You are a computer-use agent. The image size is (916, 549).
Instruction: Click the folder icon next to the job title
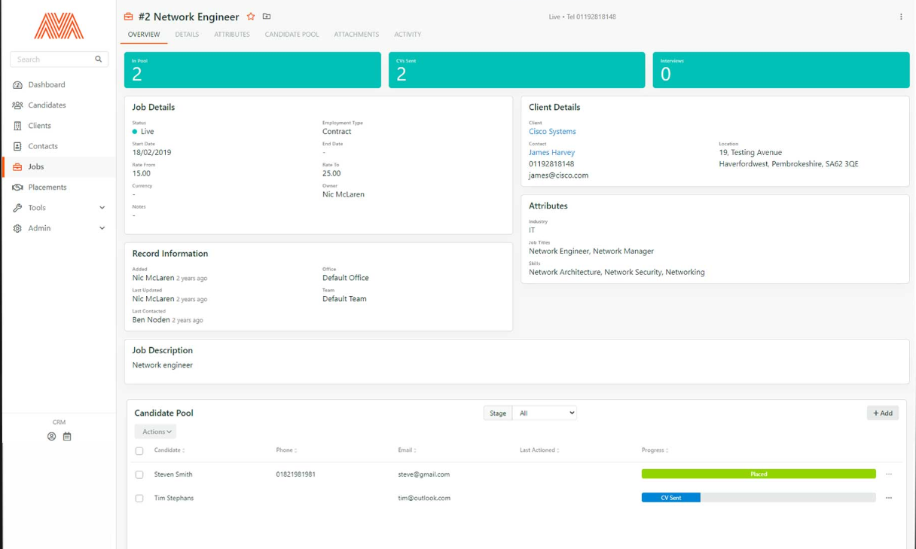click(267, 16)
